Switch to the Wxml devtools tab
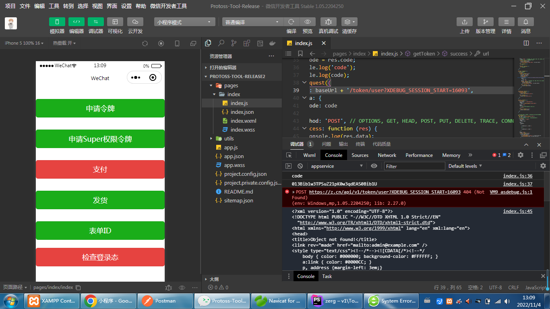This screenshot has width=550, height=309. point(309,155)
